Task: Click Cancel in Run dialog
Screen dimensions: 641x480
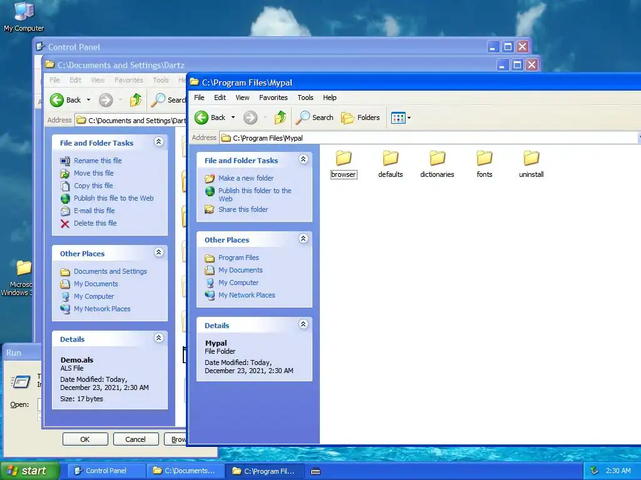Action: pos(135,439)
